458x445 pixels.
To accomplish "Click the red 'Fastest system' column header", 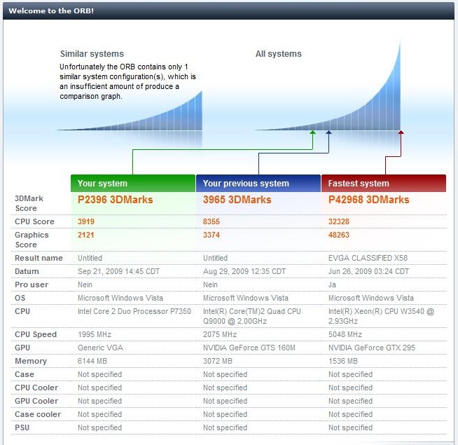I will coord(384,184).
